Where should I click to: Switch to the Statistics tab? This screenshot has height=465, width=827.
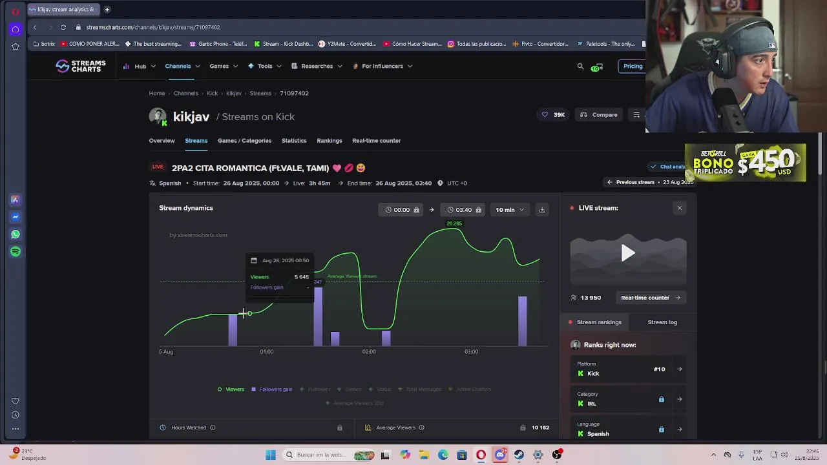[x=294, y=140]
